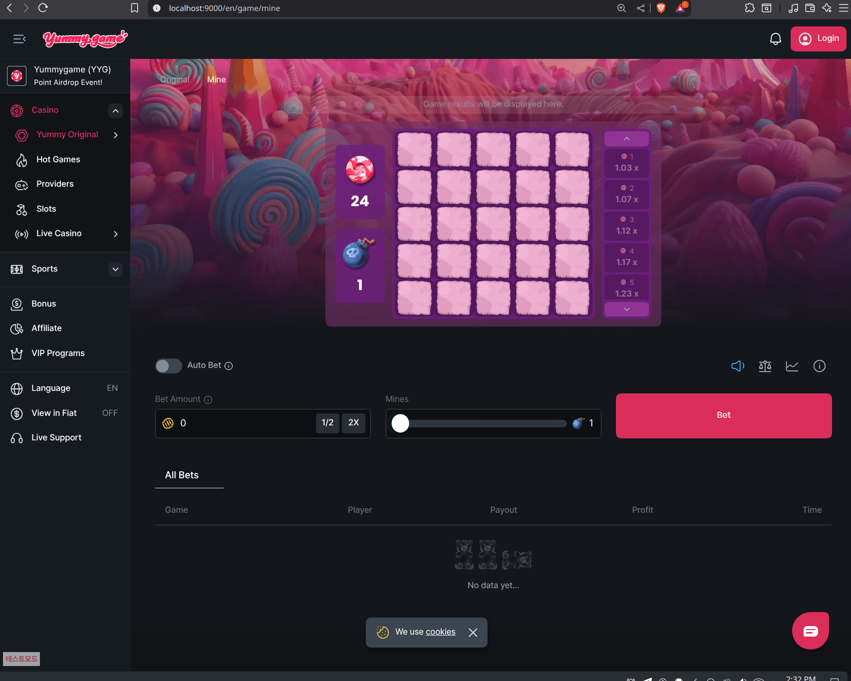
Task: Enable the Auto Bet toggle
Action: coord(169,366)
